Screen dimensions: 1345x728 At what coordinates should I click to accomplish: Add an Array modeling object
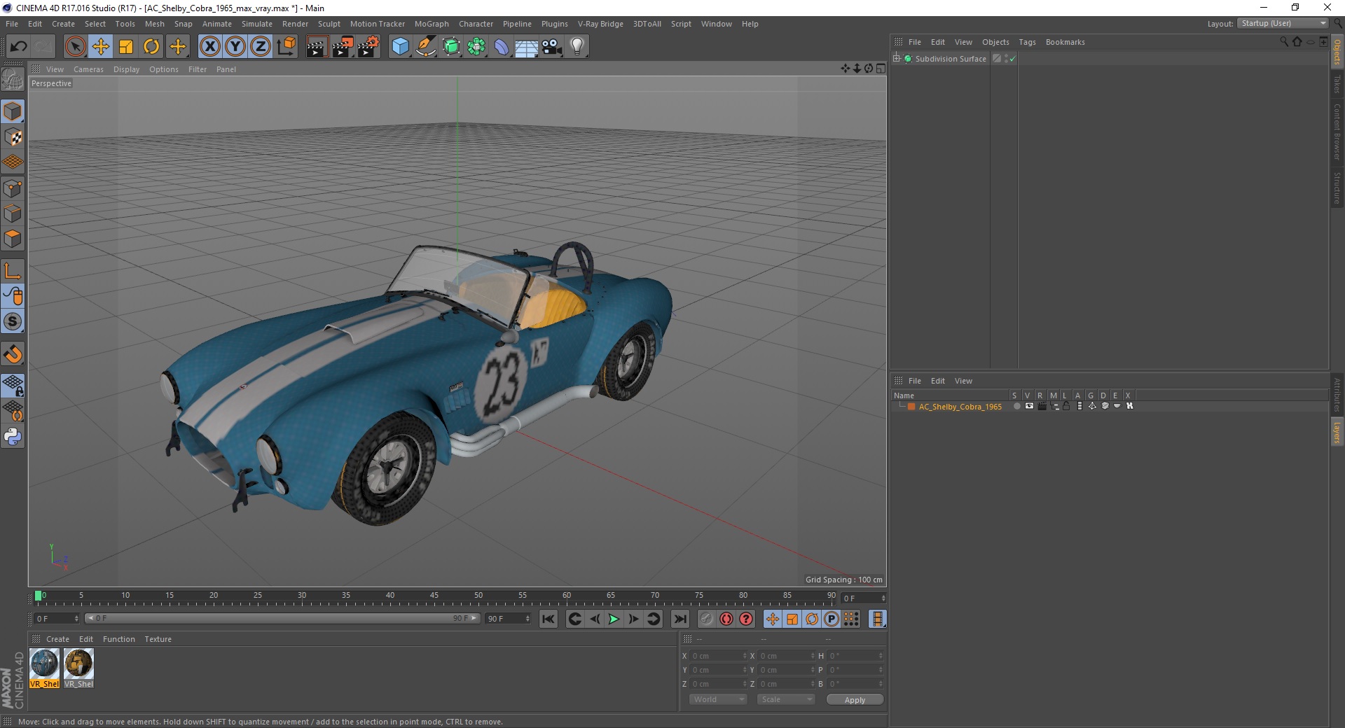[x=476, y=47]
